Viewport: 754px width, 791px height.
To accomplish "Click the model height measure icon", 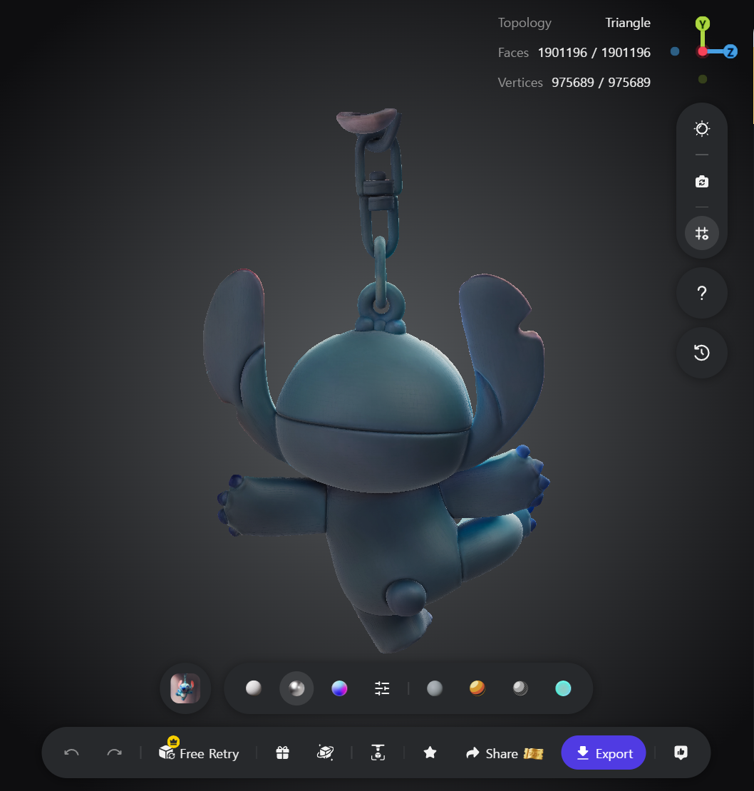I will click(x=378, y=753).
